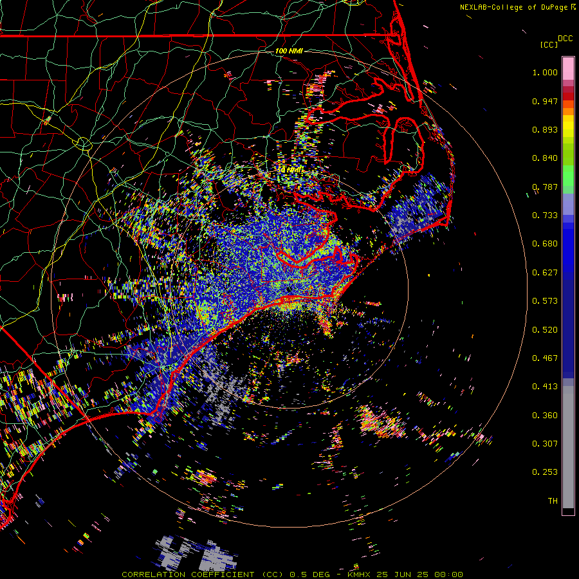Select the 0.947 color bar value
The image size is (579, 579).
(545, 101)
